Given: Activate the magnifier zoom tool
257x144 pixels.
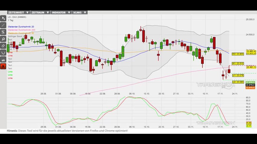Looking at the screenshot, I should point(3,39).
